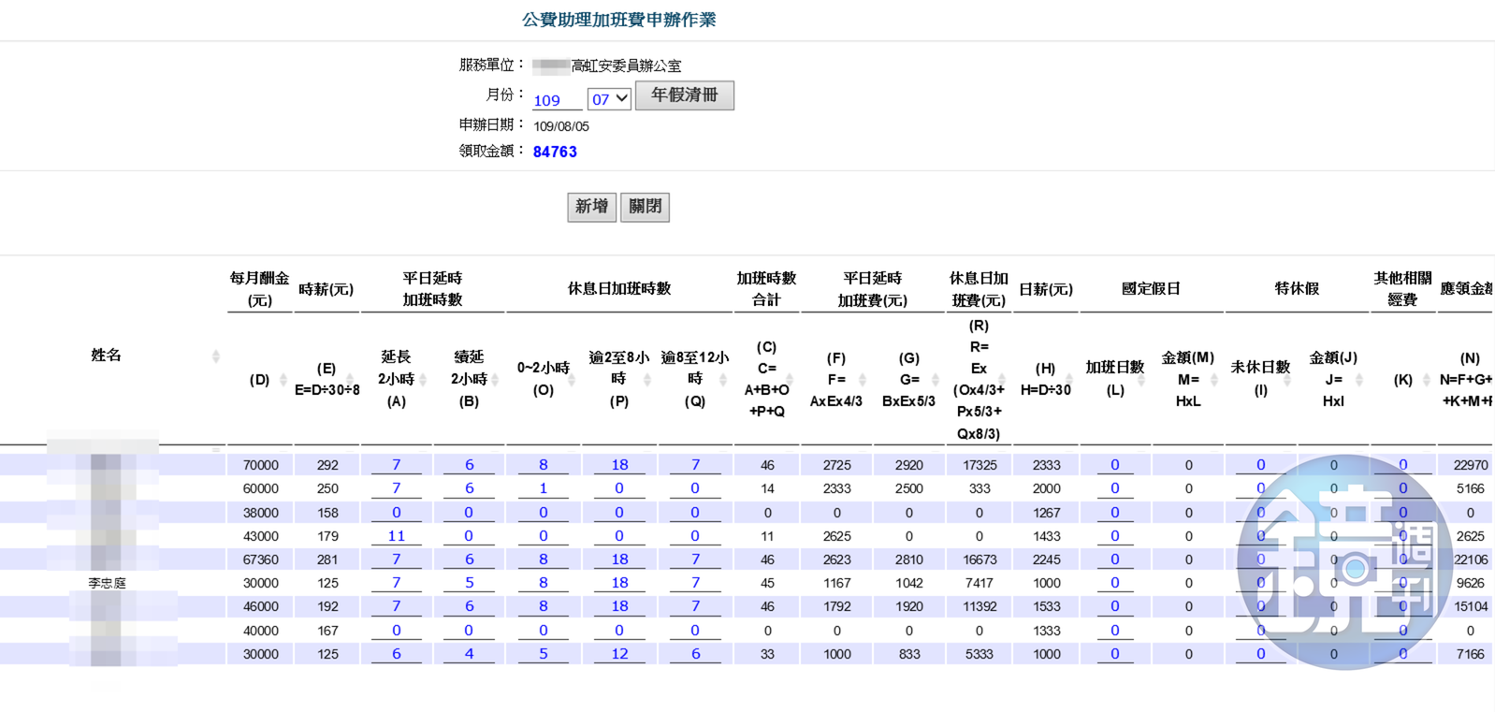Click the 應領金額 value 15104
The height and width of the screenshot is (712, 1495).
[1470, 606]
